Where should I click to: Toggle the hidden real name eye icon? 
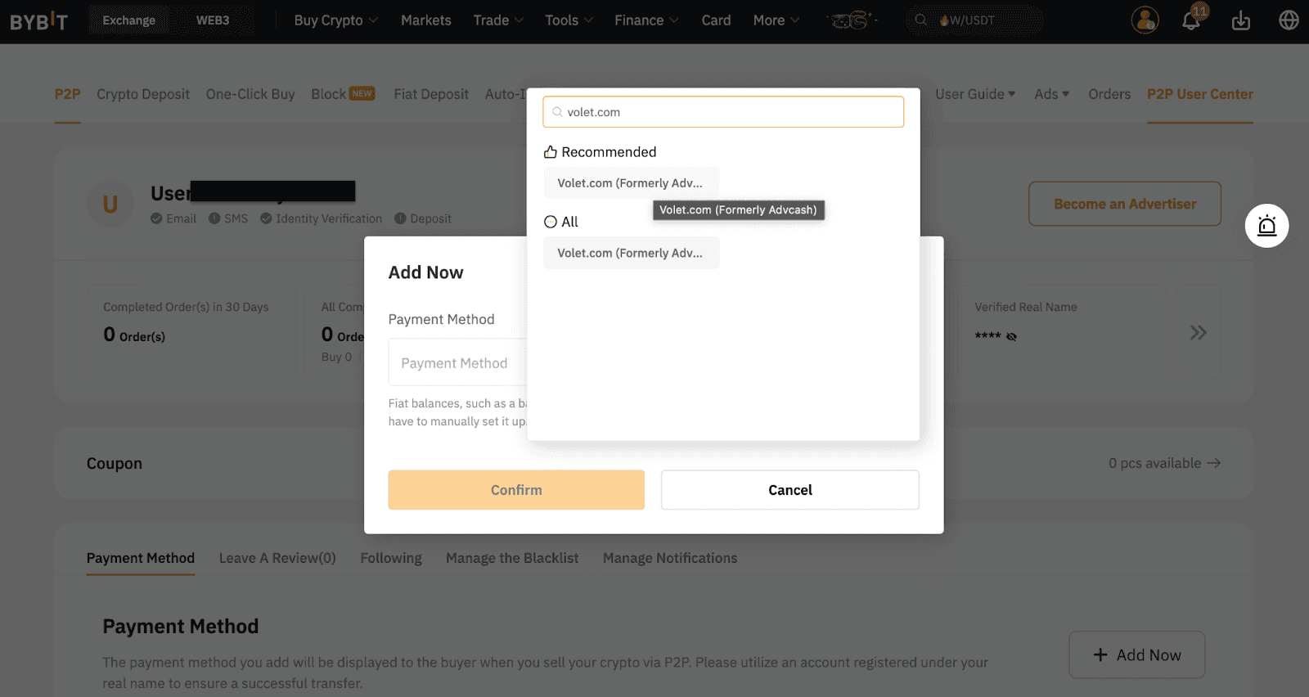click(1011, 336)
